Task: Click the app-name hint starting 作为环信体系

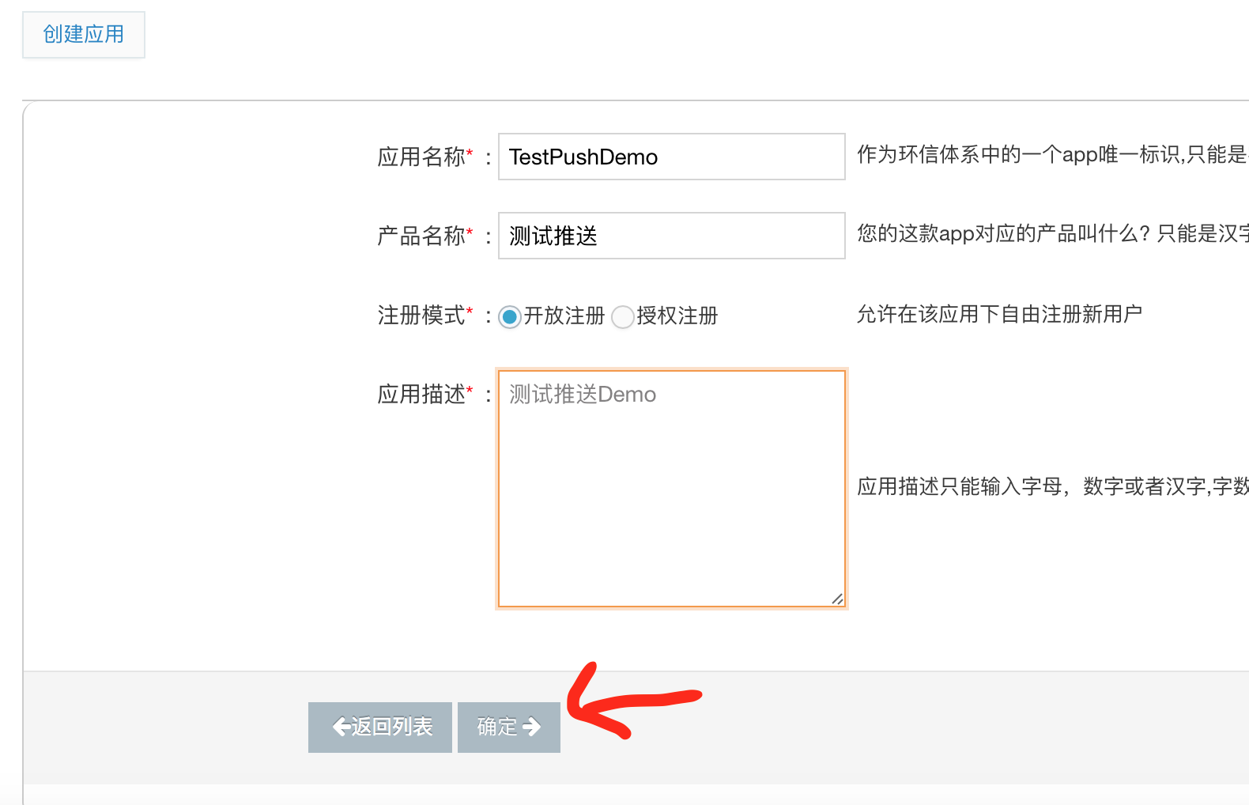Action: 1051,155
